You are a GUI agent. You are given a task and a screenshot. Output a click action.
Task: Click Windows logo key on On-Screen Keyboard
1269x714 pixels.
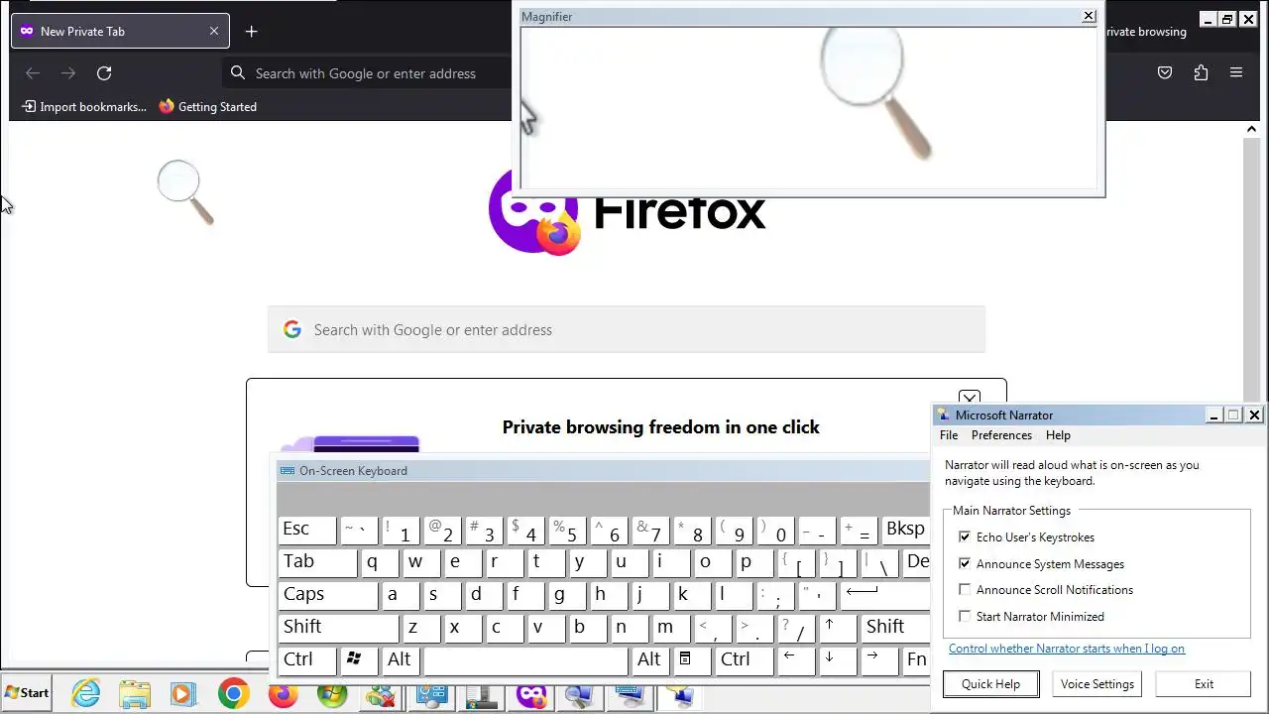tap(359, 661)
